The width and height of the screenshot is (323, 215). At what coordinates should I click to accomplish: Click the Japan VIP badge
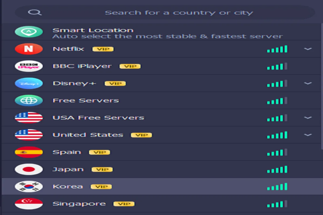pos(102,170)
